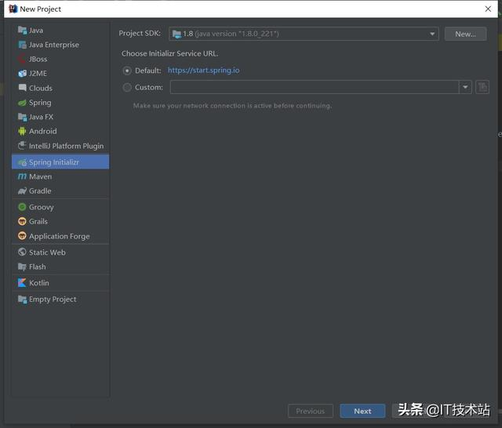
Task: Click the Java Enterprise icon
Action: pos(22,45)
